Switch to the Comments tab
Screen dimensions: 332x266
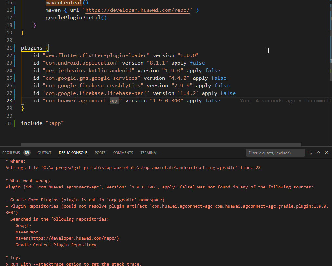pos(123,153)
